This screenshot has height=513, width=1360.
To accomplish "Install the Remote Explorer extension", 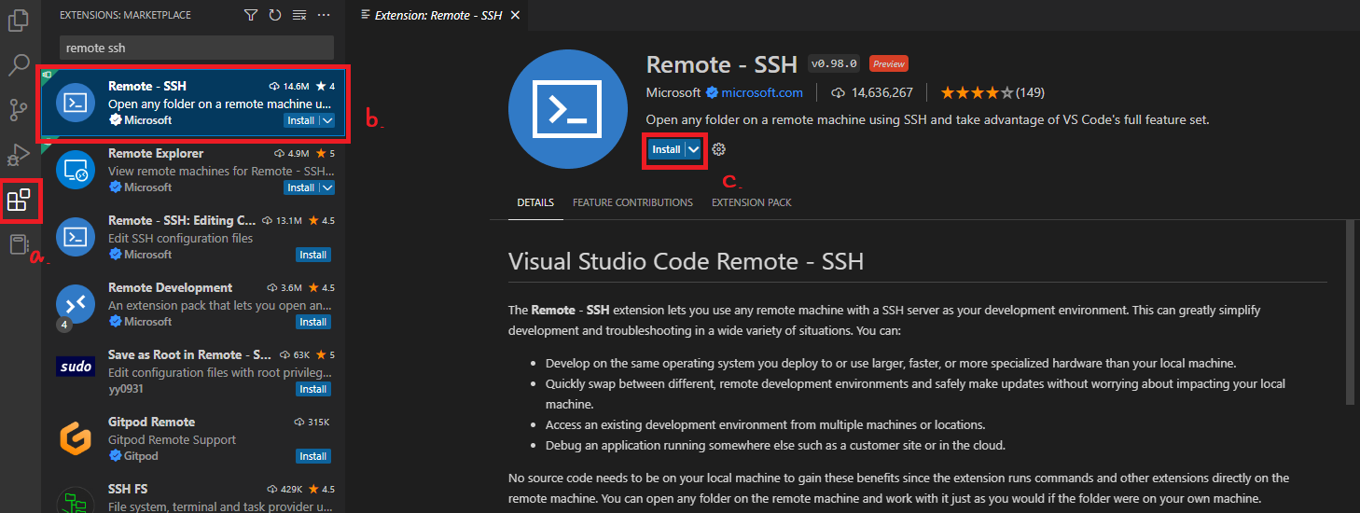I will point(300,187).
